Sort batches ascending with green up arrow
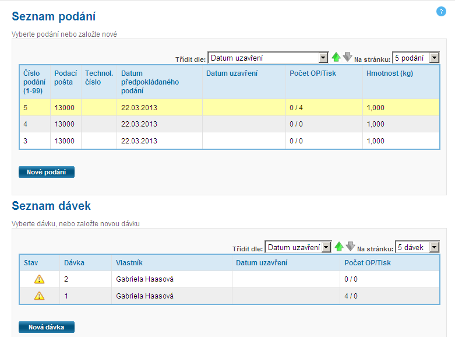Screen dimensions: 455x337 tap(338, 247)
